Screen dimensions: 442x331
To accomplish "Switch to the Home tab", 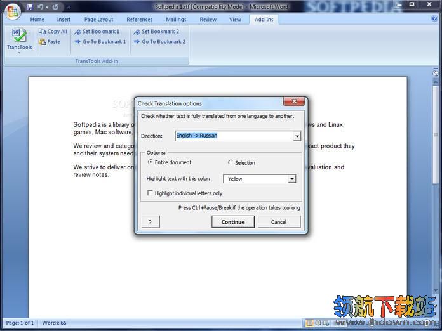I will (37, 20).
